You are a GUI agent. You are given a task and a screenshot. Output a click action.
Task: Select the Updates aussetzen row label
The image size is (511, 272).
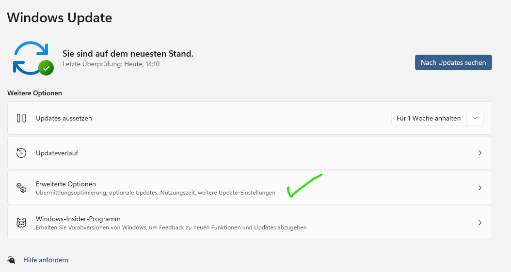click(64, 119)
